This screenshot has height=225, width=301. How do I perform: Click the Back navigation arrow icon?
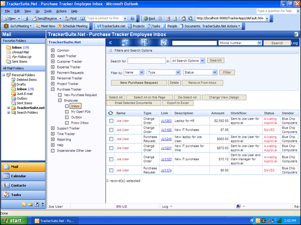(146, 18)
